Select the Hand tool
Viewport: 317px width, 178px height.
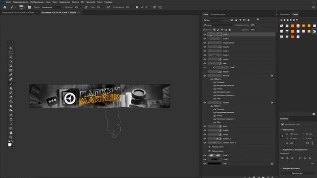click(x=11, y=133)
